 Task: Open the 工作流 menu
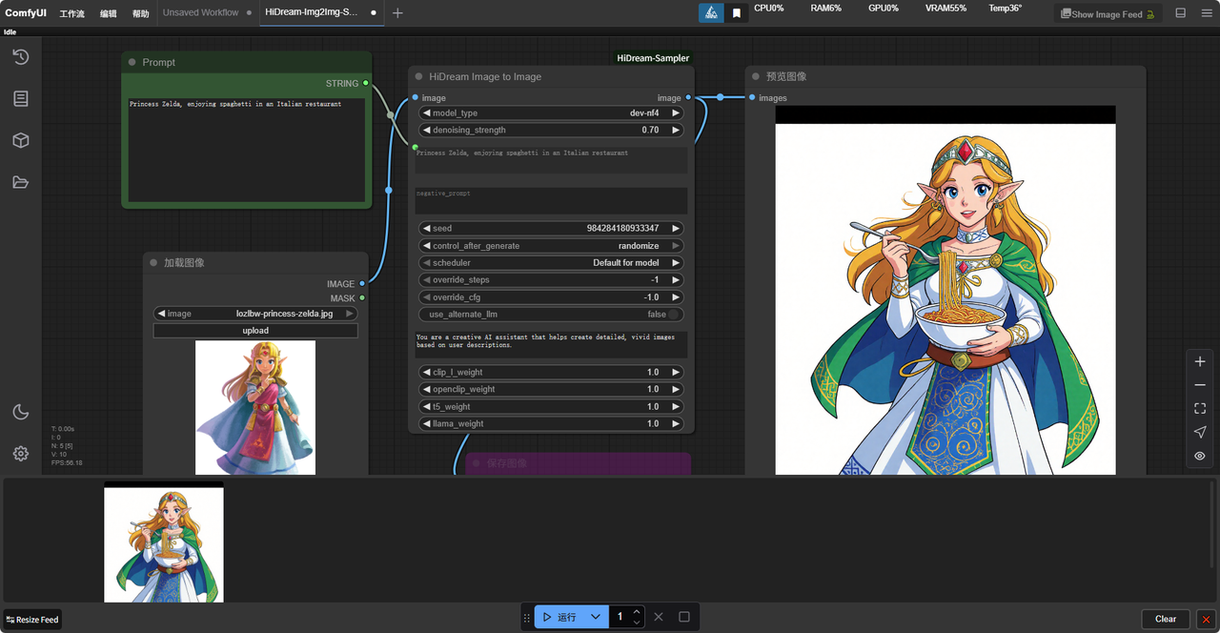click(71, 13)
